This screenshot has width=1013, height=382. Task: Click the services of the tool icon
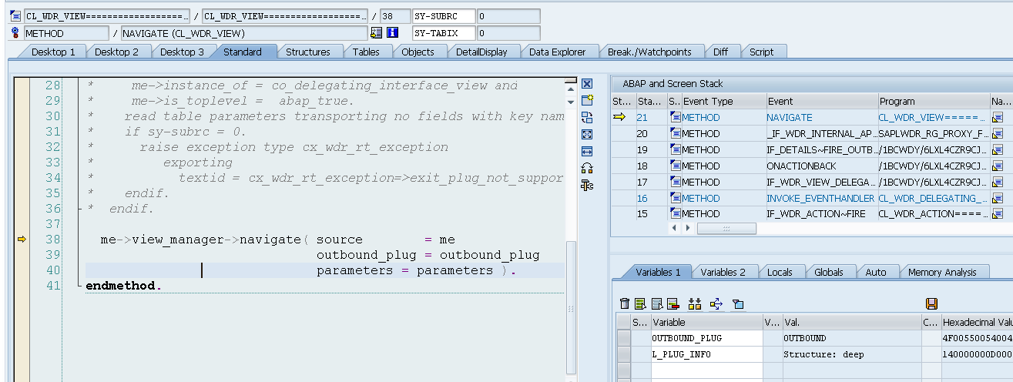[x=587, y=185]
